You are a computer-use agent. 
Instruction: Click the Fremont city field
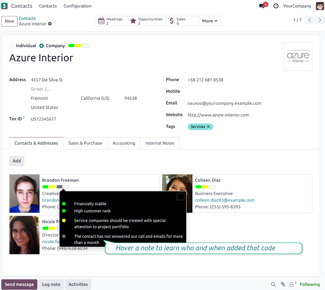click(x=39, y=98)
